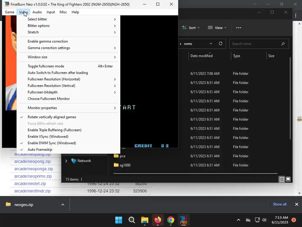Open the Misc menu
Viewport: 302px width, 227px height.
coord(63,12)
